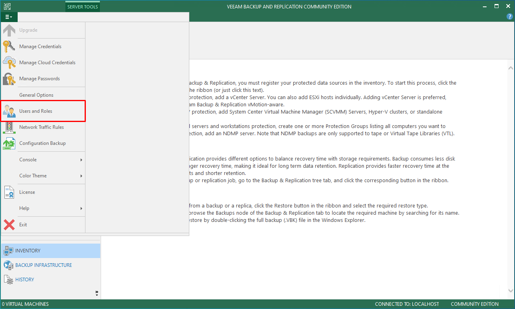Screen dimensions: 515x309
Task: Open the Color Theme menu item
Action: [43, 176]
